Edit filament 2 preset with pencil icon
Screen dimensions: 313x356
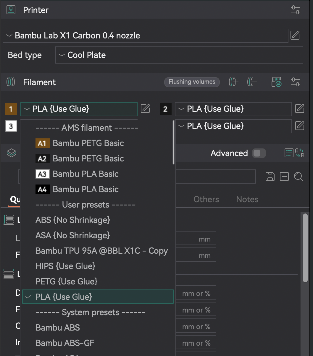300,109
